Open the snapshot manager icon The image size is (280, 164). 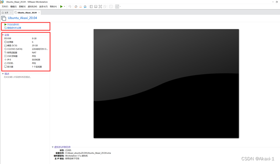(85, 7)
